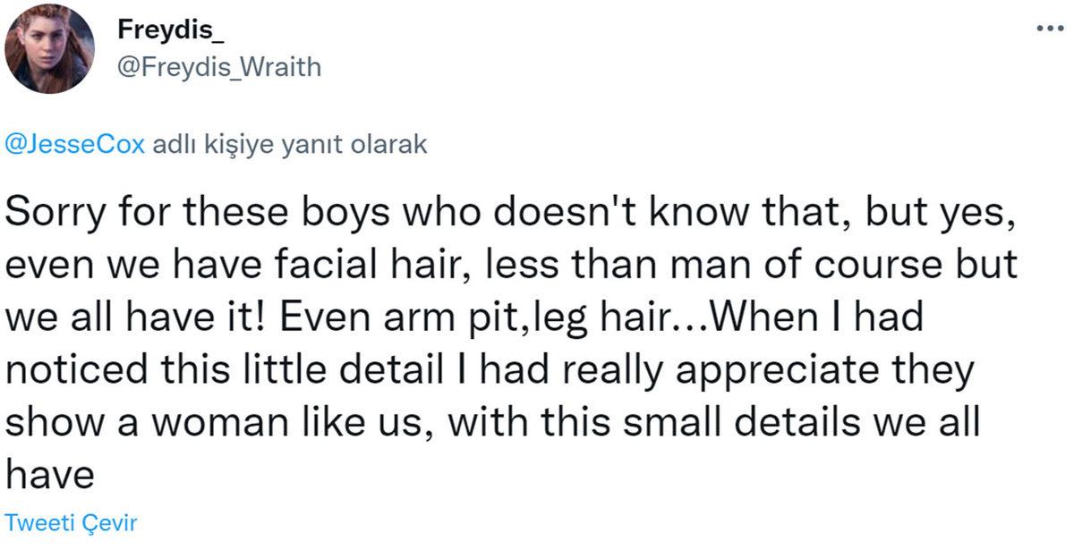Click the "adlı kişiye yanıt olarak" reply label
Viewport: 1074px width, 558px height.
point(290,145)
